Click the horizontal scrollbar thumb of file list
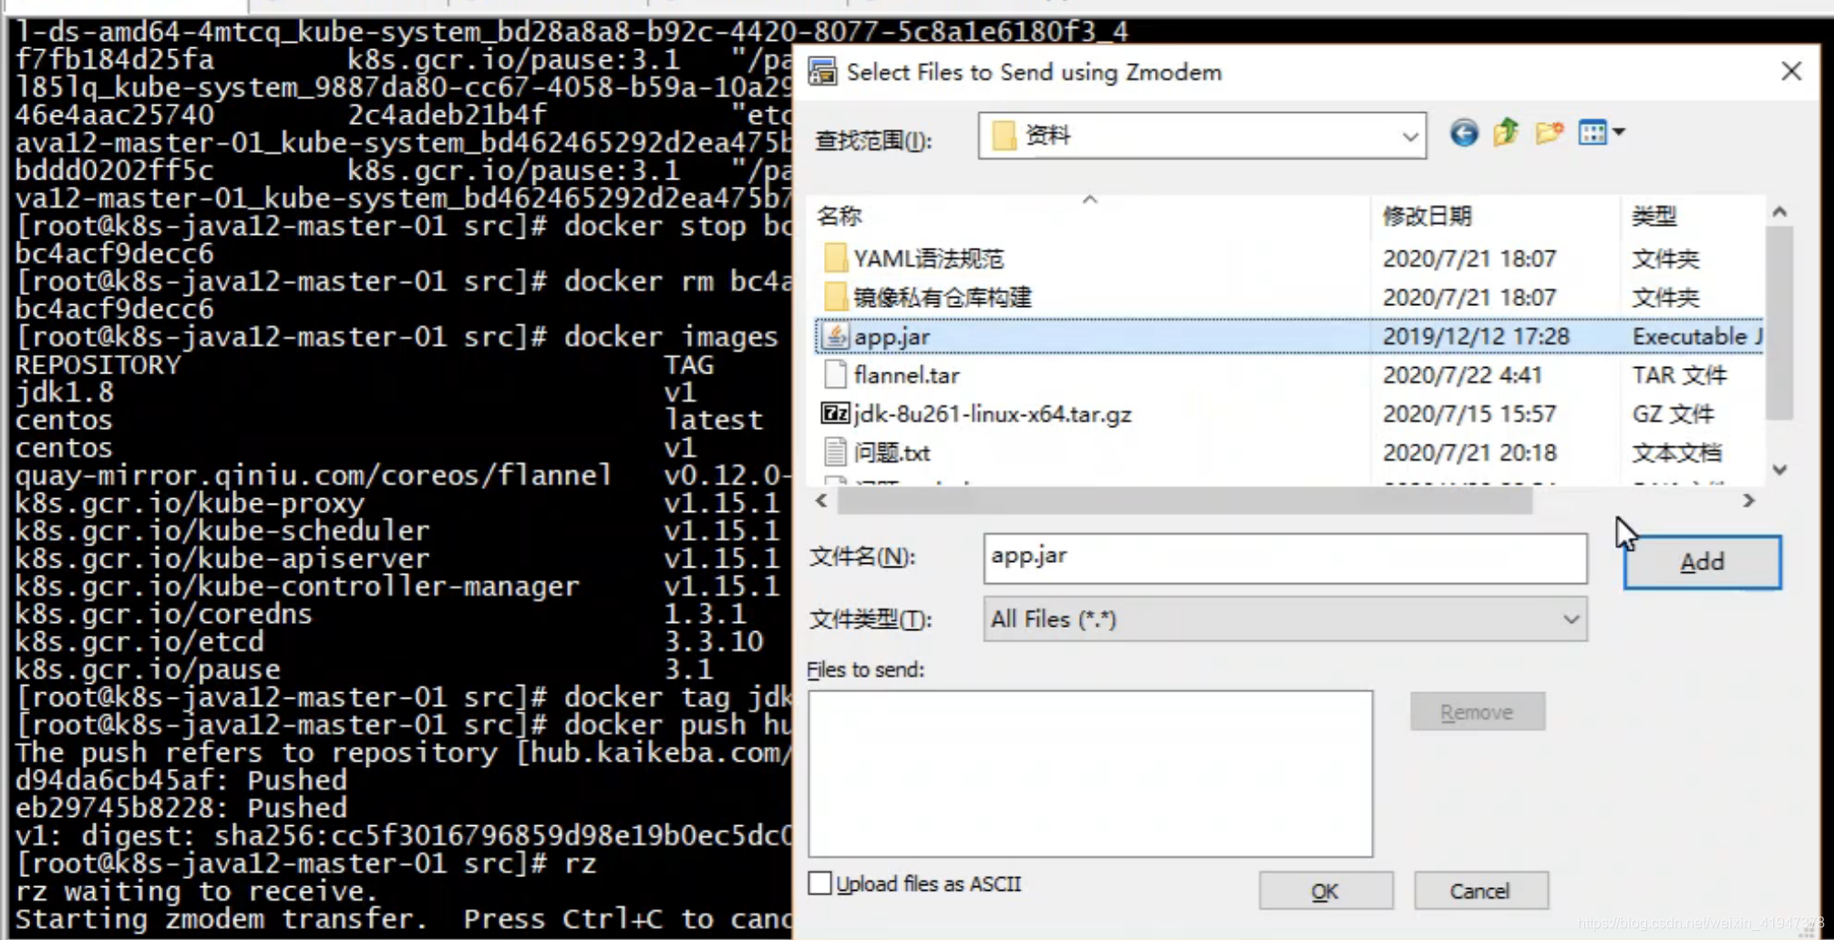Screen dimensions: 1834x940 tap(1184, 500)
